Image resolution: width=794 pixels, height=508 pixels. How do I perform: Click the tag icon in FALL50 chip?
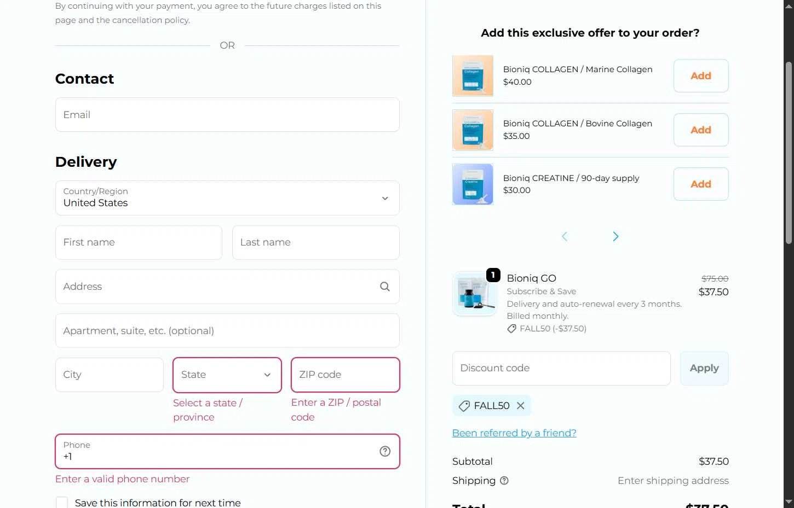(x=464, y=406)
